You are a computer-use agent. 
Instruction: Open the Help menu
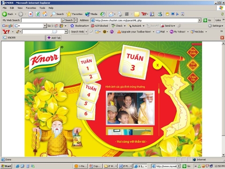tap(51, 8)
